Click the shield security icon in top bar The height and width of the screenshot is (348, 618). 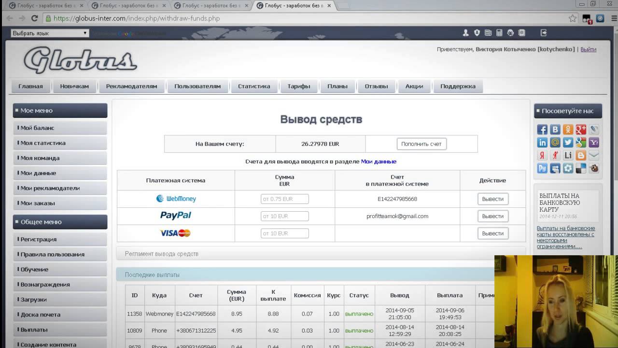point(477,33)
